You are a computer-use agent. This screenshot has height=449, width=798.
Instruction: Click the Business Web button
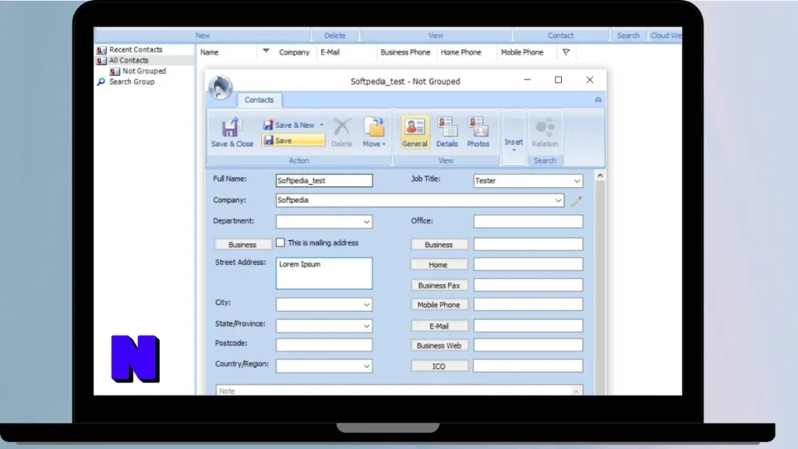coord(440,345)
